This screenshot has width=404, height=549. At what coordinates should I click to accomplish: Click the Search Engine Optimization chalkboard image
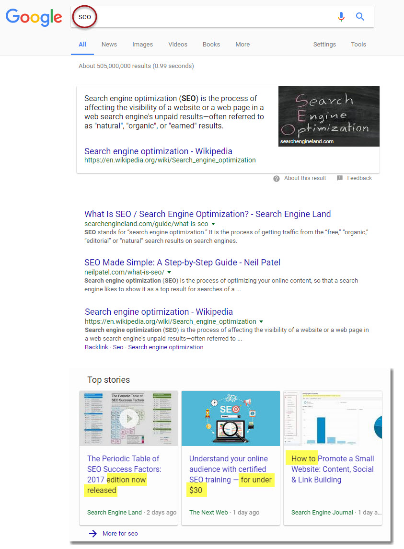(329, 116)
